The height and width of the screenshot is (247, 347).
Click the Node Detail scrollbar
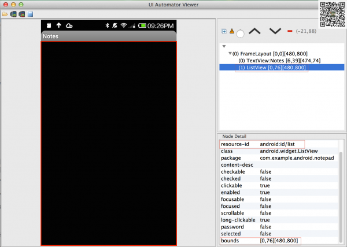pyautogui.click(x=341, y=197)
